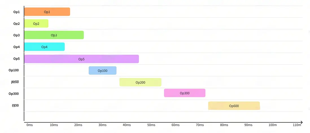Select the 100m time axis tick label
Screen dimensions: 310x133
272,125
